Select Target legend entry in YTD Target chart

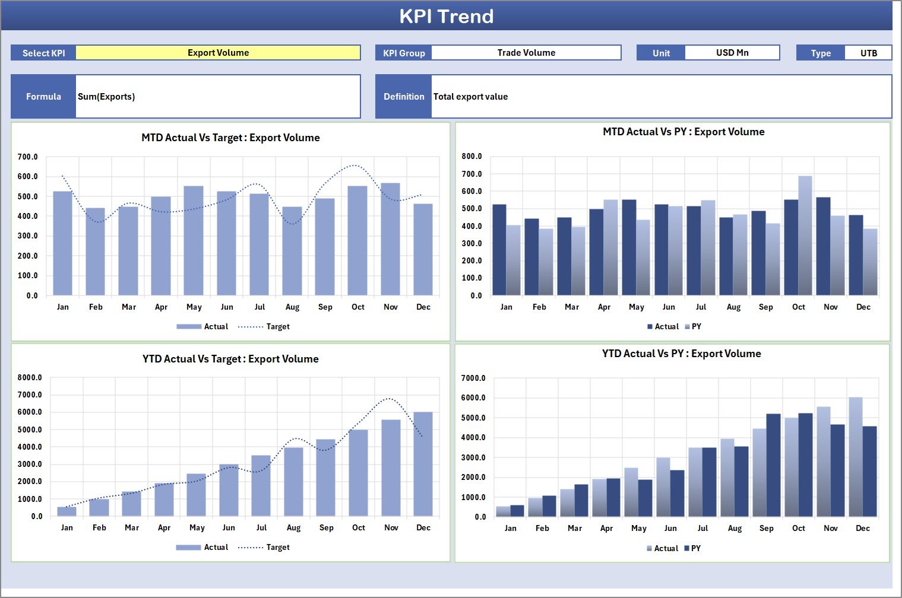264,548
